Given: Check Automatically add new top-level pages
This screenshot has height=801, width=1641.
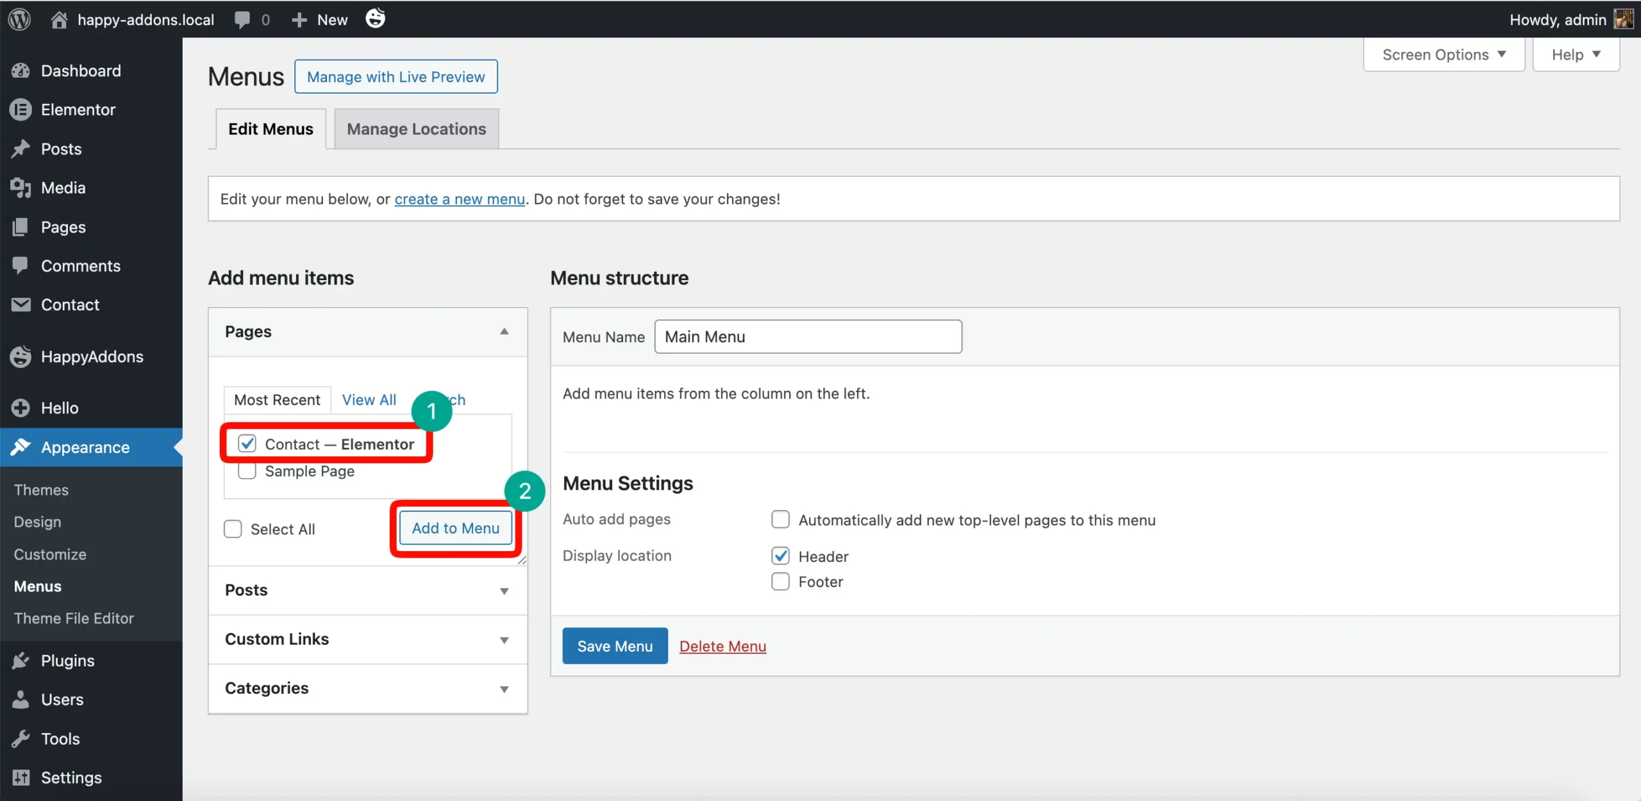Looking at the screenshot, I should [779, 519].
